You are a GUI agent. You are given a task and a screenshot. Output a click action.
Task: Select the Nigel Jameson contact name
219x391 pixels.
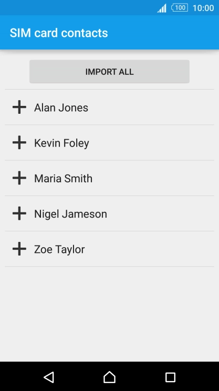pyautogui.click(x=70, y=214)
